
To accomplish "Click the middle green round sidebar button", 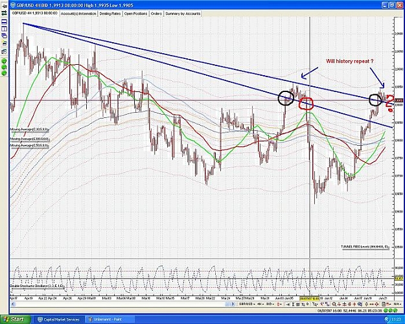I will (4, 67).
